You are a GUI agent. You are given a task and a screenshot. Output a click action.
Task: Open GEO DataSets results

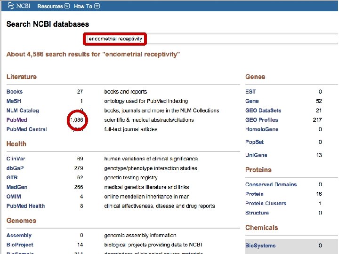click(263, 111)
